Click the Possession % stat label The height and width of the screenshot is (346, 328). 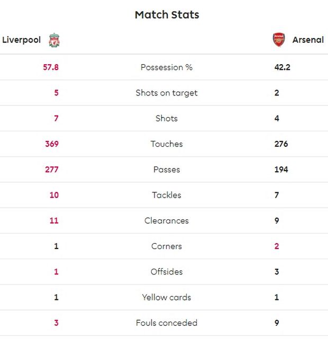click(167, 67)
